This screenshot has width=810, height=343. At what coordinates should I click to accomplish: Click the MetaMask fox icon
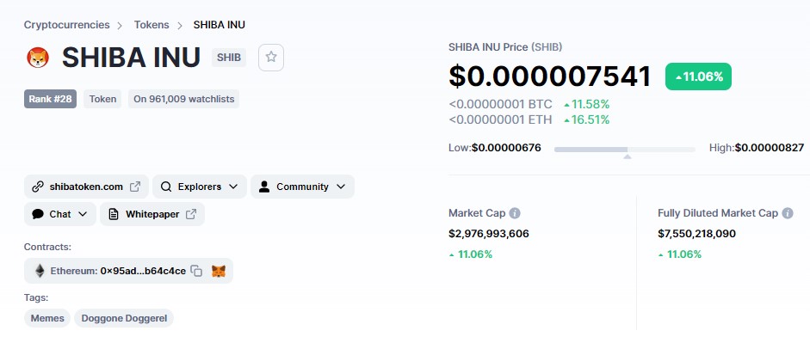tap(219, 271)
